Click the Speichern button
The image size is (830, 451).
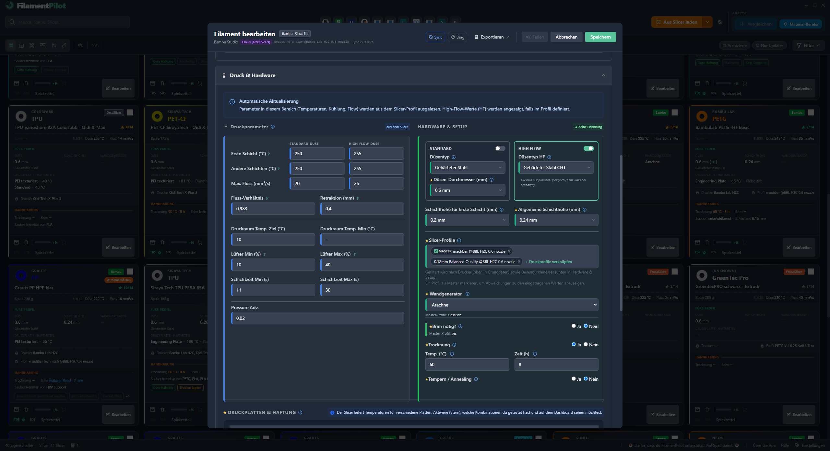[600, 37]
